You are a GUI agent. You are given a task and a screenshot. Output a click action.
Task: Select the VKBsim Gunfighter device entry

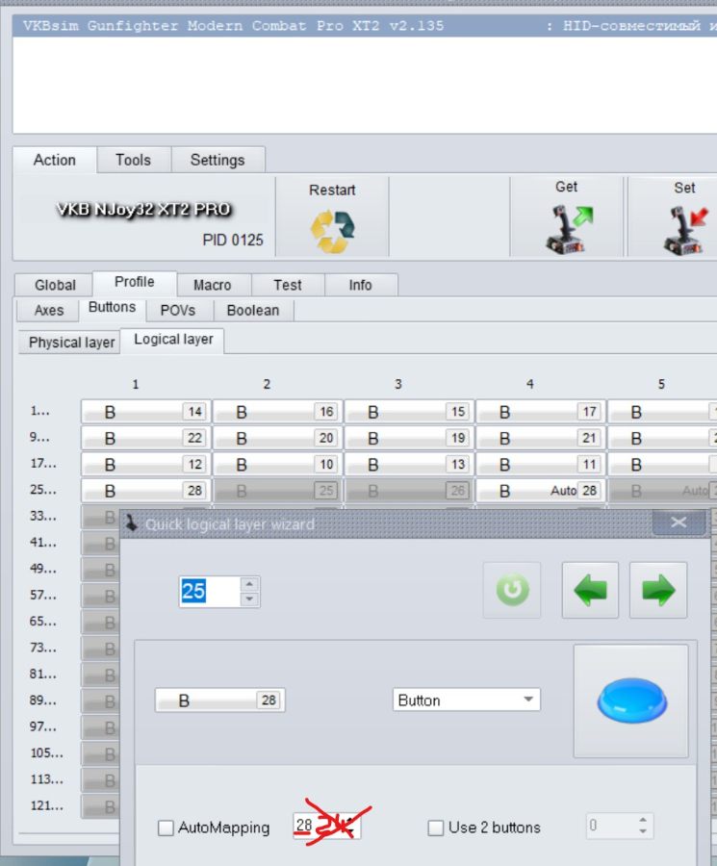click(365, 26)
